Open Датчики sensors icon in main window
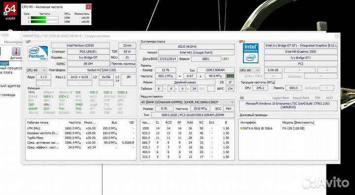355x195 pixels. click(16, 54)
